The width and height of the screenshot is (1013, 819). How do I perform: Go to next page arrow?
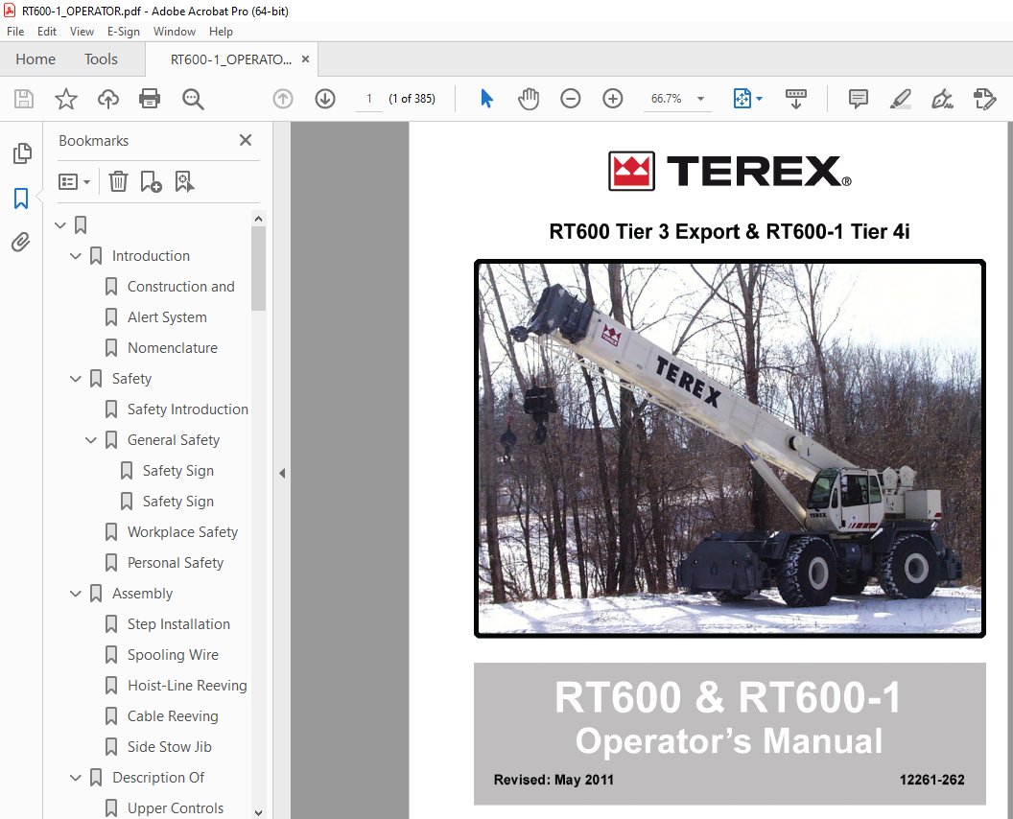pyautogui.click(x=325, y=99)
